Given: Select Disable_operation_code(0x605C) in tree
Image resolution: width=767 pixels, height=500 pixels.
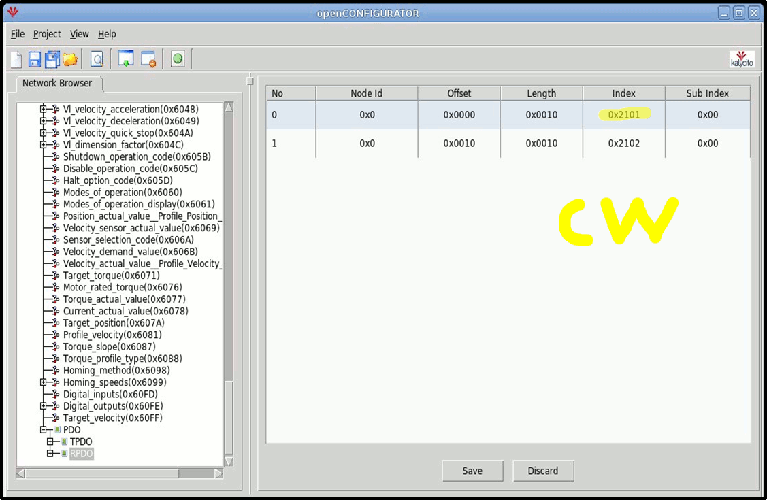Looking at the screenshot, I should coord(130,169).
